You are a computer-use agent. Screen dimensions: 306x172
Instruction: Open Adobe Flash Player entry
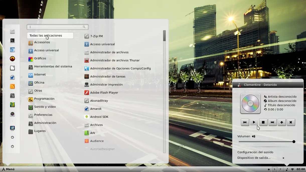[101, 93]
